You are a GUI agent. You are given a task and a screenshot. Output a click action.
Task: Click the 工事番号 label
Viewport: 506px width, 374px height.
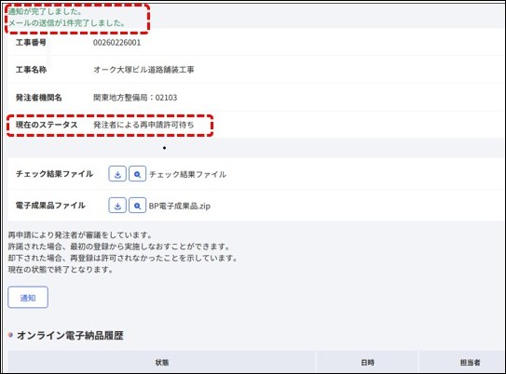pyautogui.click(x=31, y=42)
